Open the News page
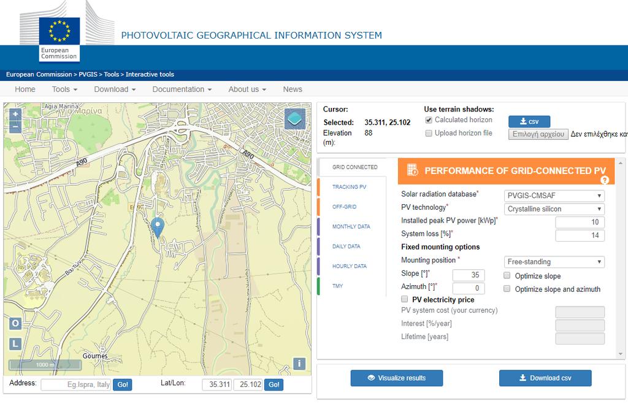628x409 pixels. point(293,90)
